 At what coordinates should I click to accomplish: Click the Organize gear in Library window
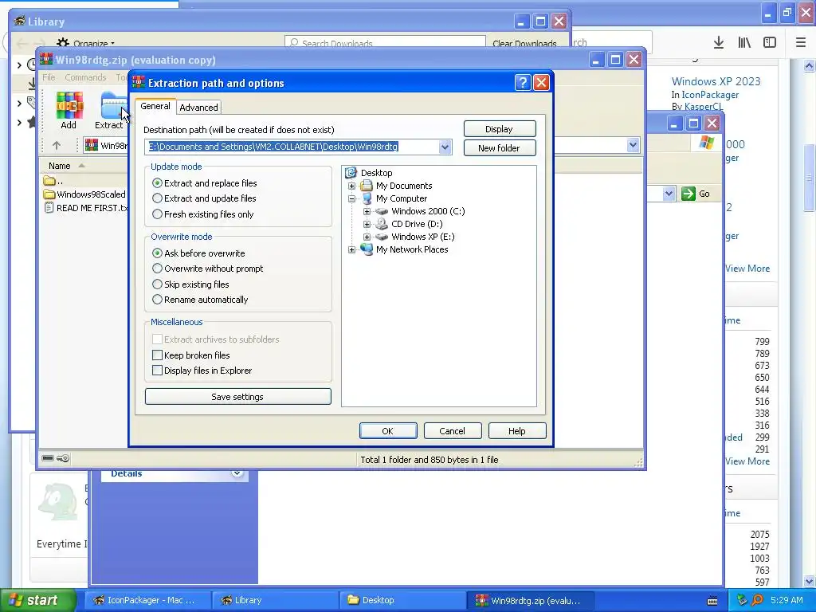[x=63, y=43]
